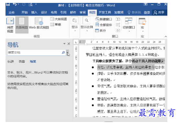Image resolution: width=178 pixels, height=123 pixels.
Task: Switch to the 邮件 ribbon tab
Action: tap(73, 12)
